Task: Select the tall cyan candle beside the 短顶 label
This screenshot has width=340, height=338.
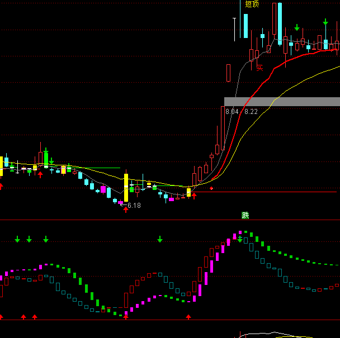Action: click(x=245, y=26)
